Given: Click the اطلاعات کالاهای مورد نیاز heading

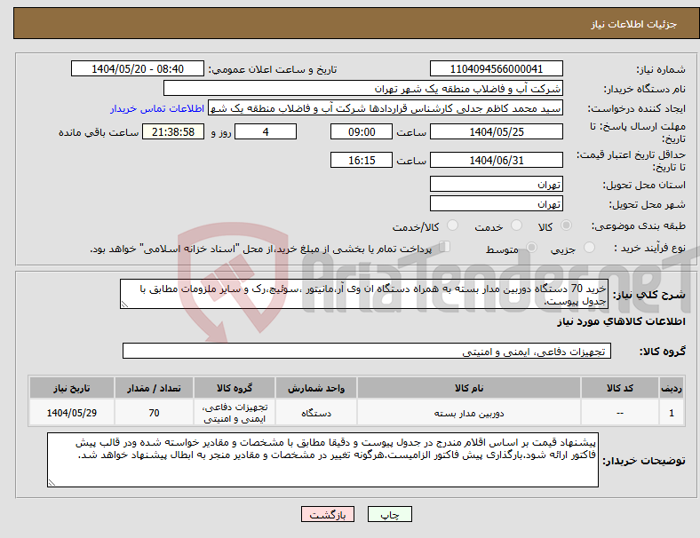Looking at the screenshot, I should point(621,321).
